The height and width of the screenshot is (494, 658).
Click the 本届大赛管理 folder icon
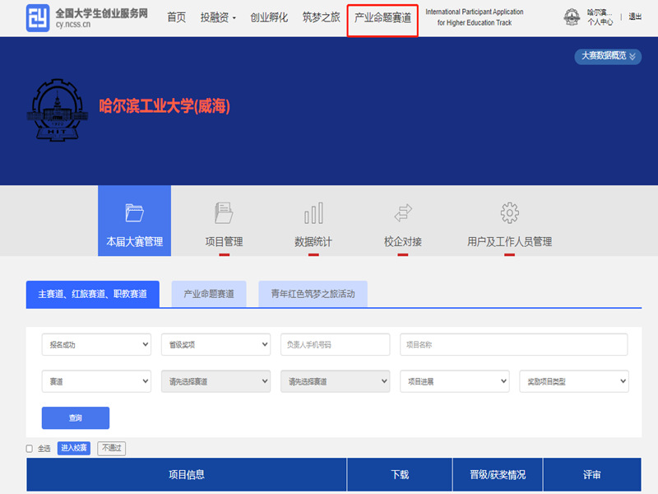click(x=134, y=212)
